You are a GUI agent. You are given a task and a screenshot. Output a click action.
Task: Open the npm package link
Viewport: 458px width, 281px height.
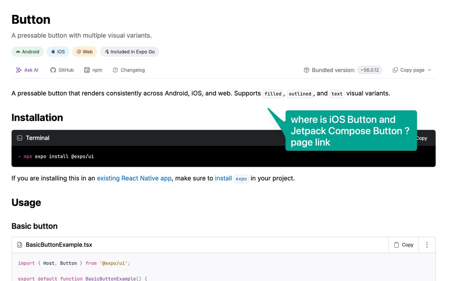tap(93, 70)
